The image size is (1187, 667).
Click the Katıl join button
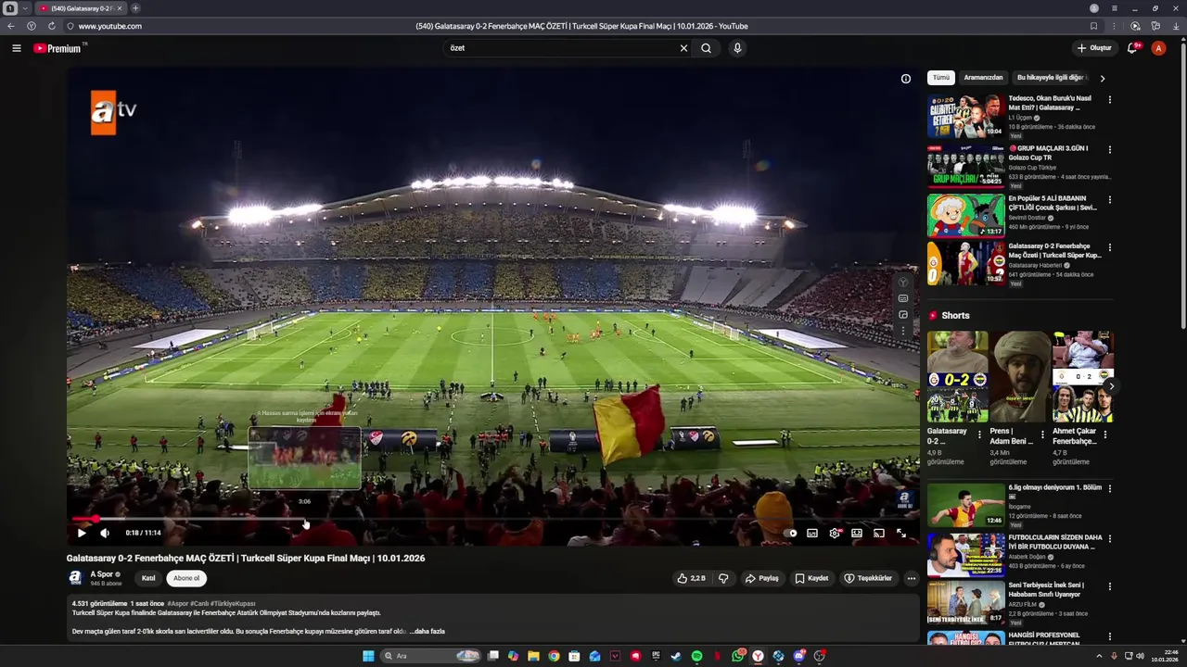148,578
